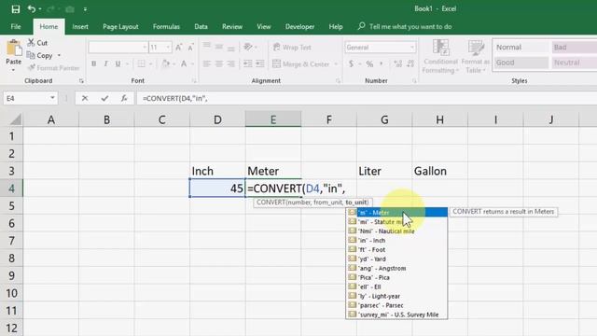Open the Customize Quick Access Toolbar arrow
Viewport: 597px width, 336px height.
pyautogui.click(x=85, y=9)
